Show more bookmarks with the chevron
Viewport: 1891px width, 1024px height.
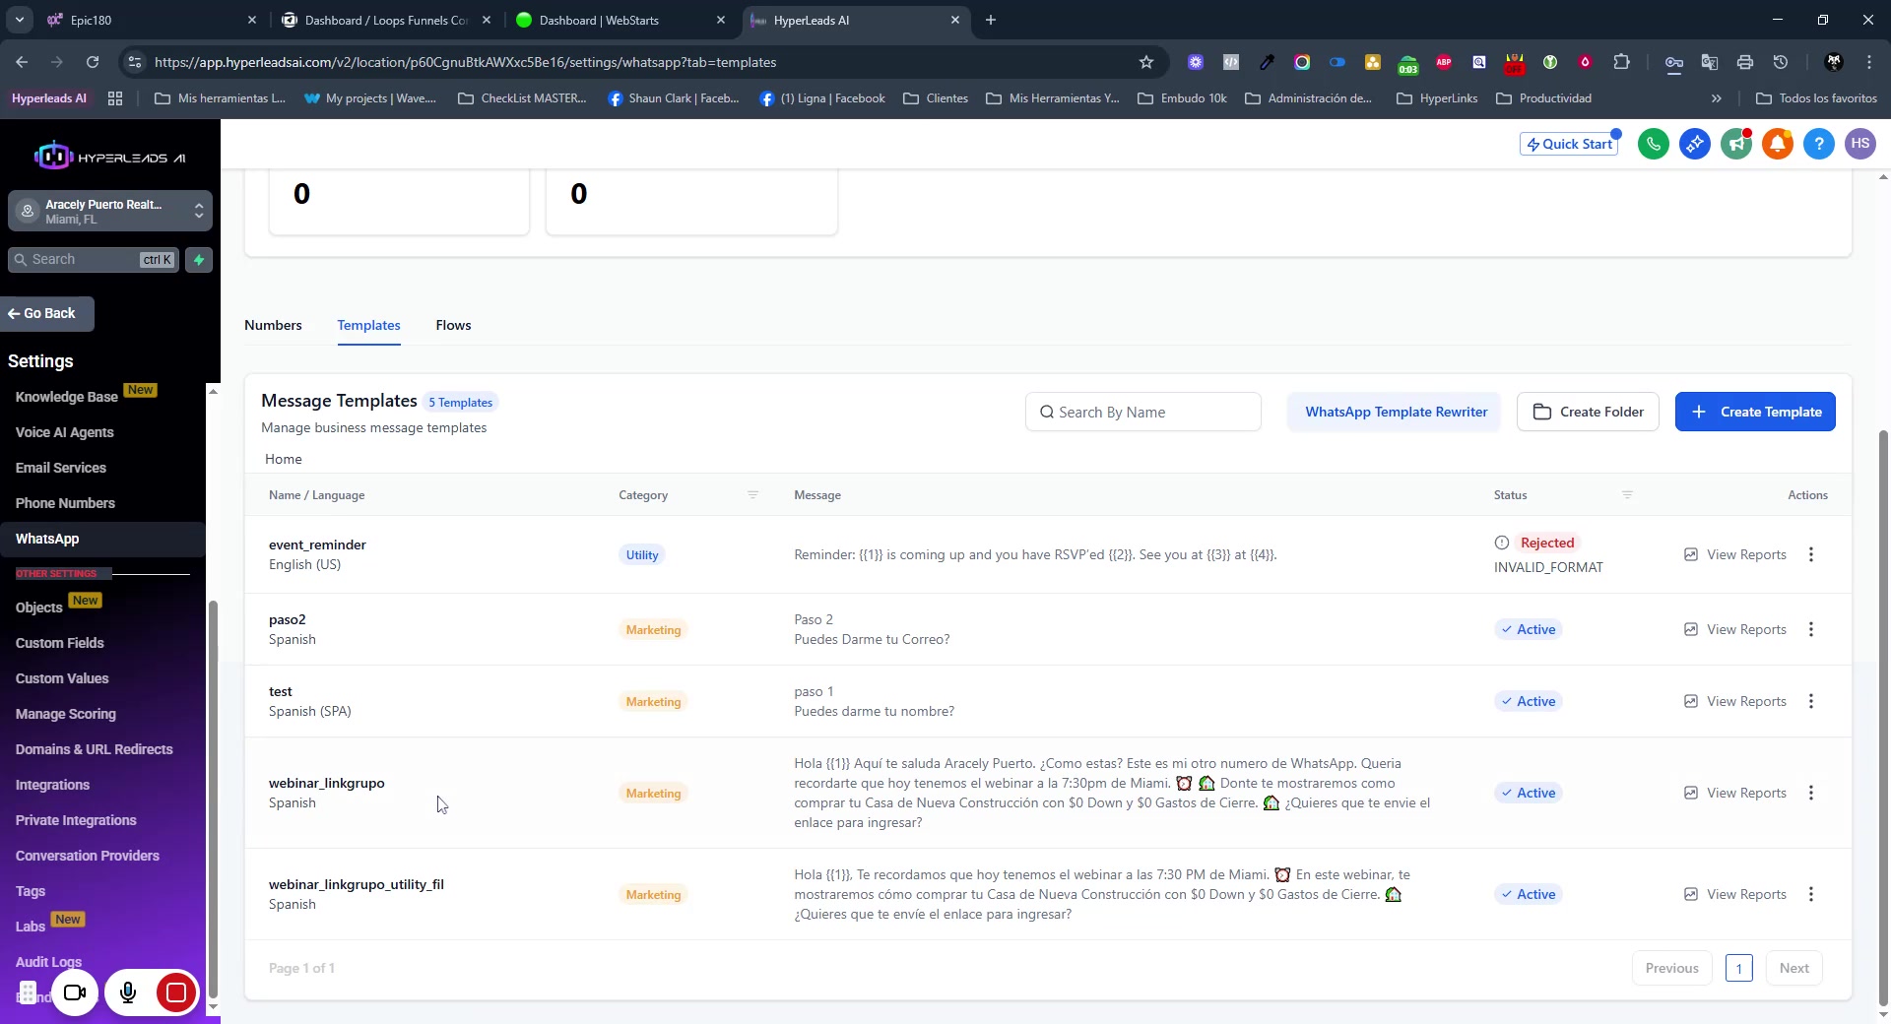(x=1716, y=98)
